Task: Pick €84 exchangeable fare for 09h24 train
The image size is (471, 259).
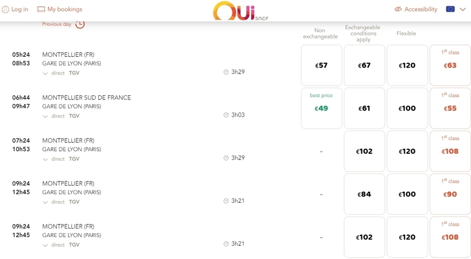Action: tap(364, 194)
